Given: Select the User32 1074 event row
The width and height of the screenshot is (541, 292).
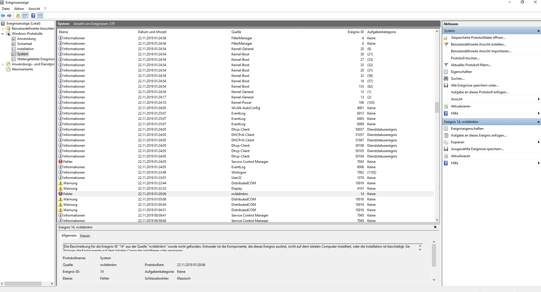Looking at the screenshot, I should 246,178.
